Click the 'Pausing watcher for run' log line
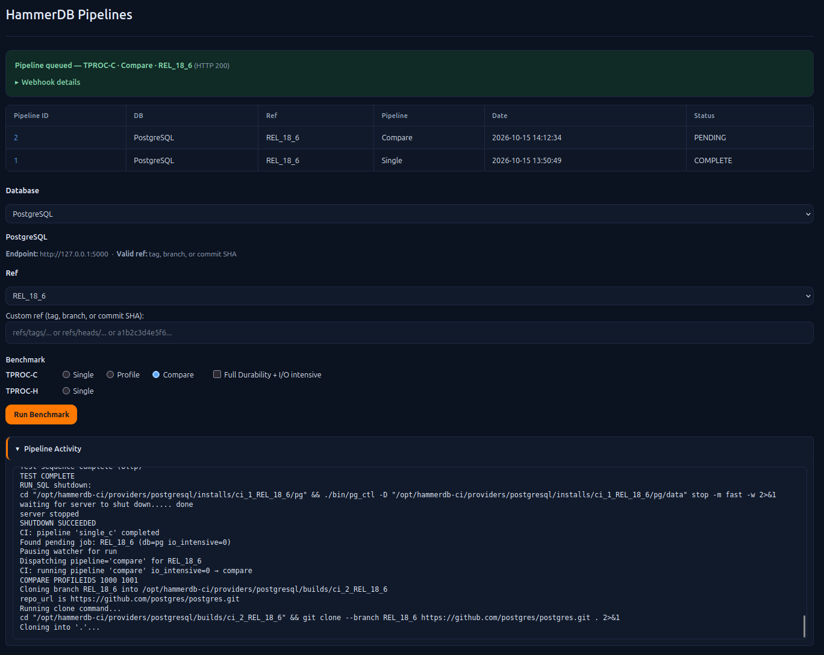This screenshot has height=655, width=824. 69,551
